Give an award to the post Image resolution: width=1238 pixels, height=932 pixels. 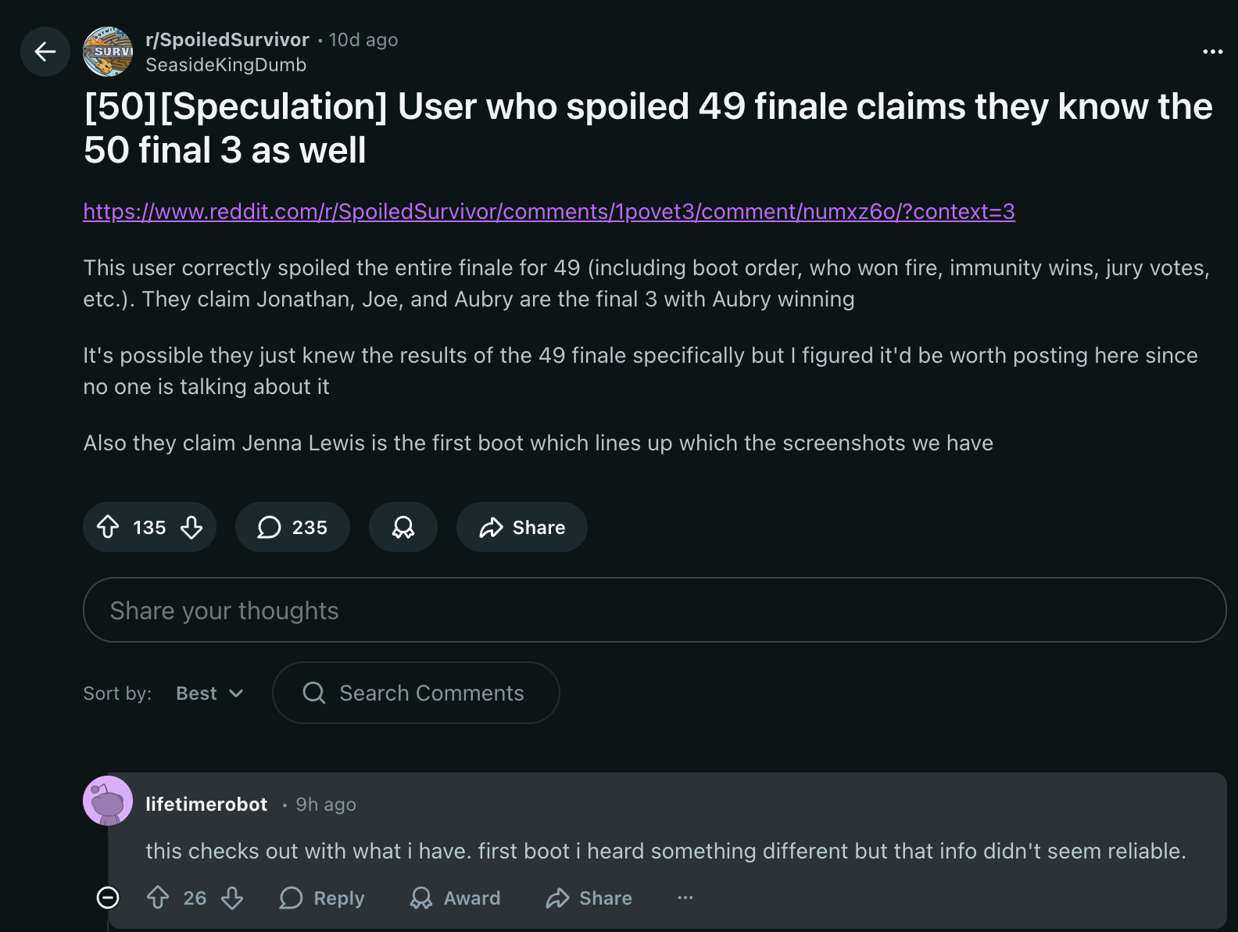point(403,527)
